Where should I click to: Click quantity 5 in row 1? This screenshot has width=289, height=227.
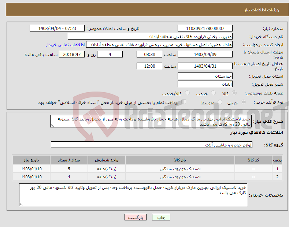(69, 169)
